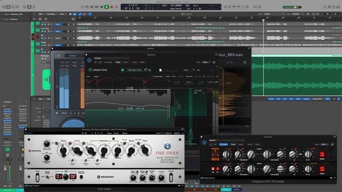Select the Bus mixer filter tab
342x192 pixels.
[291, 99]
